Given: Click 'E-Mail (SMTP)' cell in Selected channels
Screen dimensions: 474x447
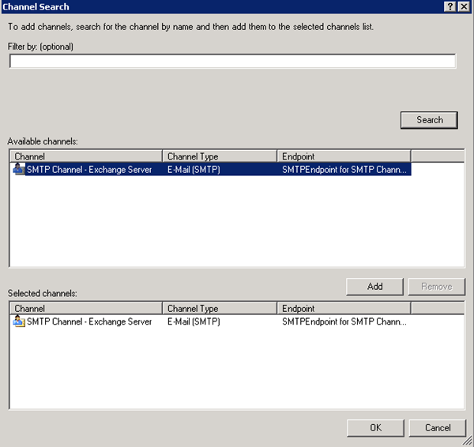Looking at the screenshot, I should point(194,321).
